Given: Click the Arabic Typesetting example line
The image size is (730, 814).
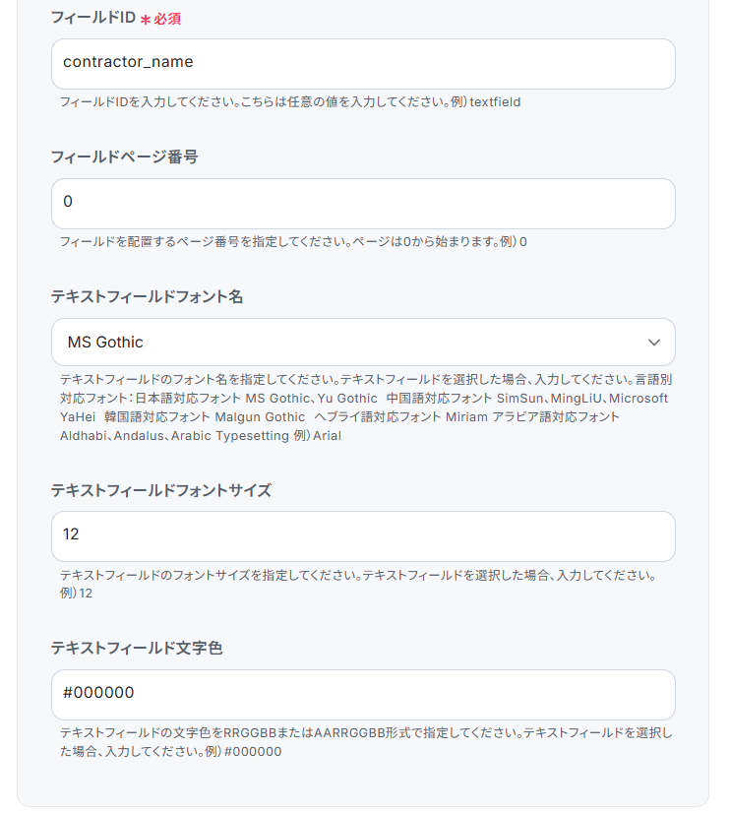Looking at the screenshot, I should pos(200,436).
